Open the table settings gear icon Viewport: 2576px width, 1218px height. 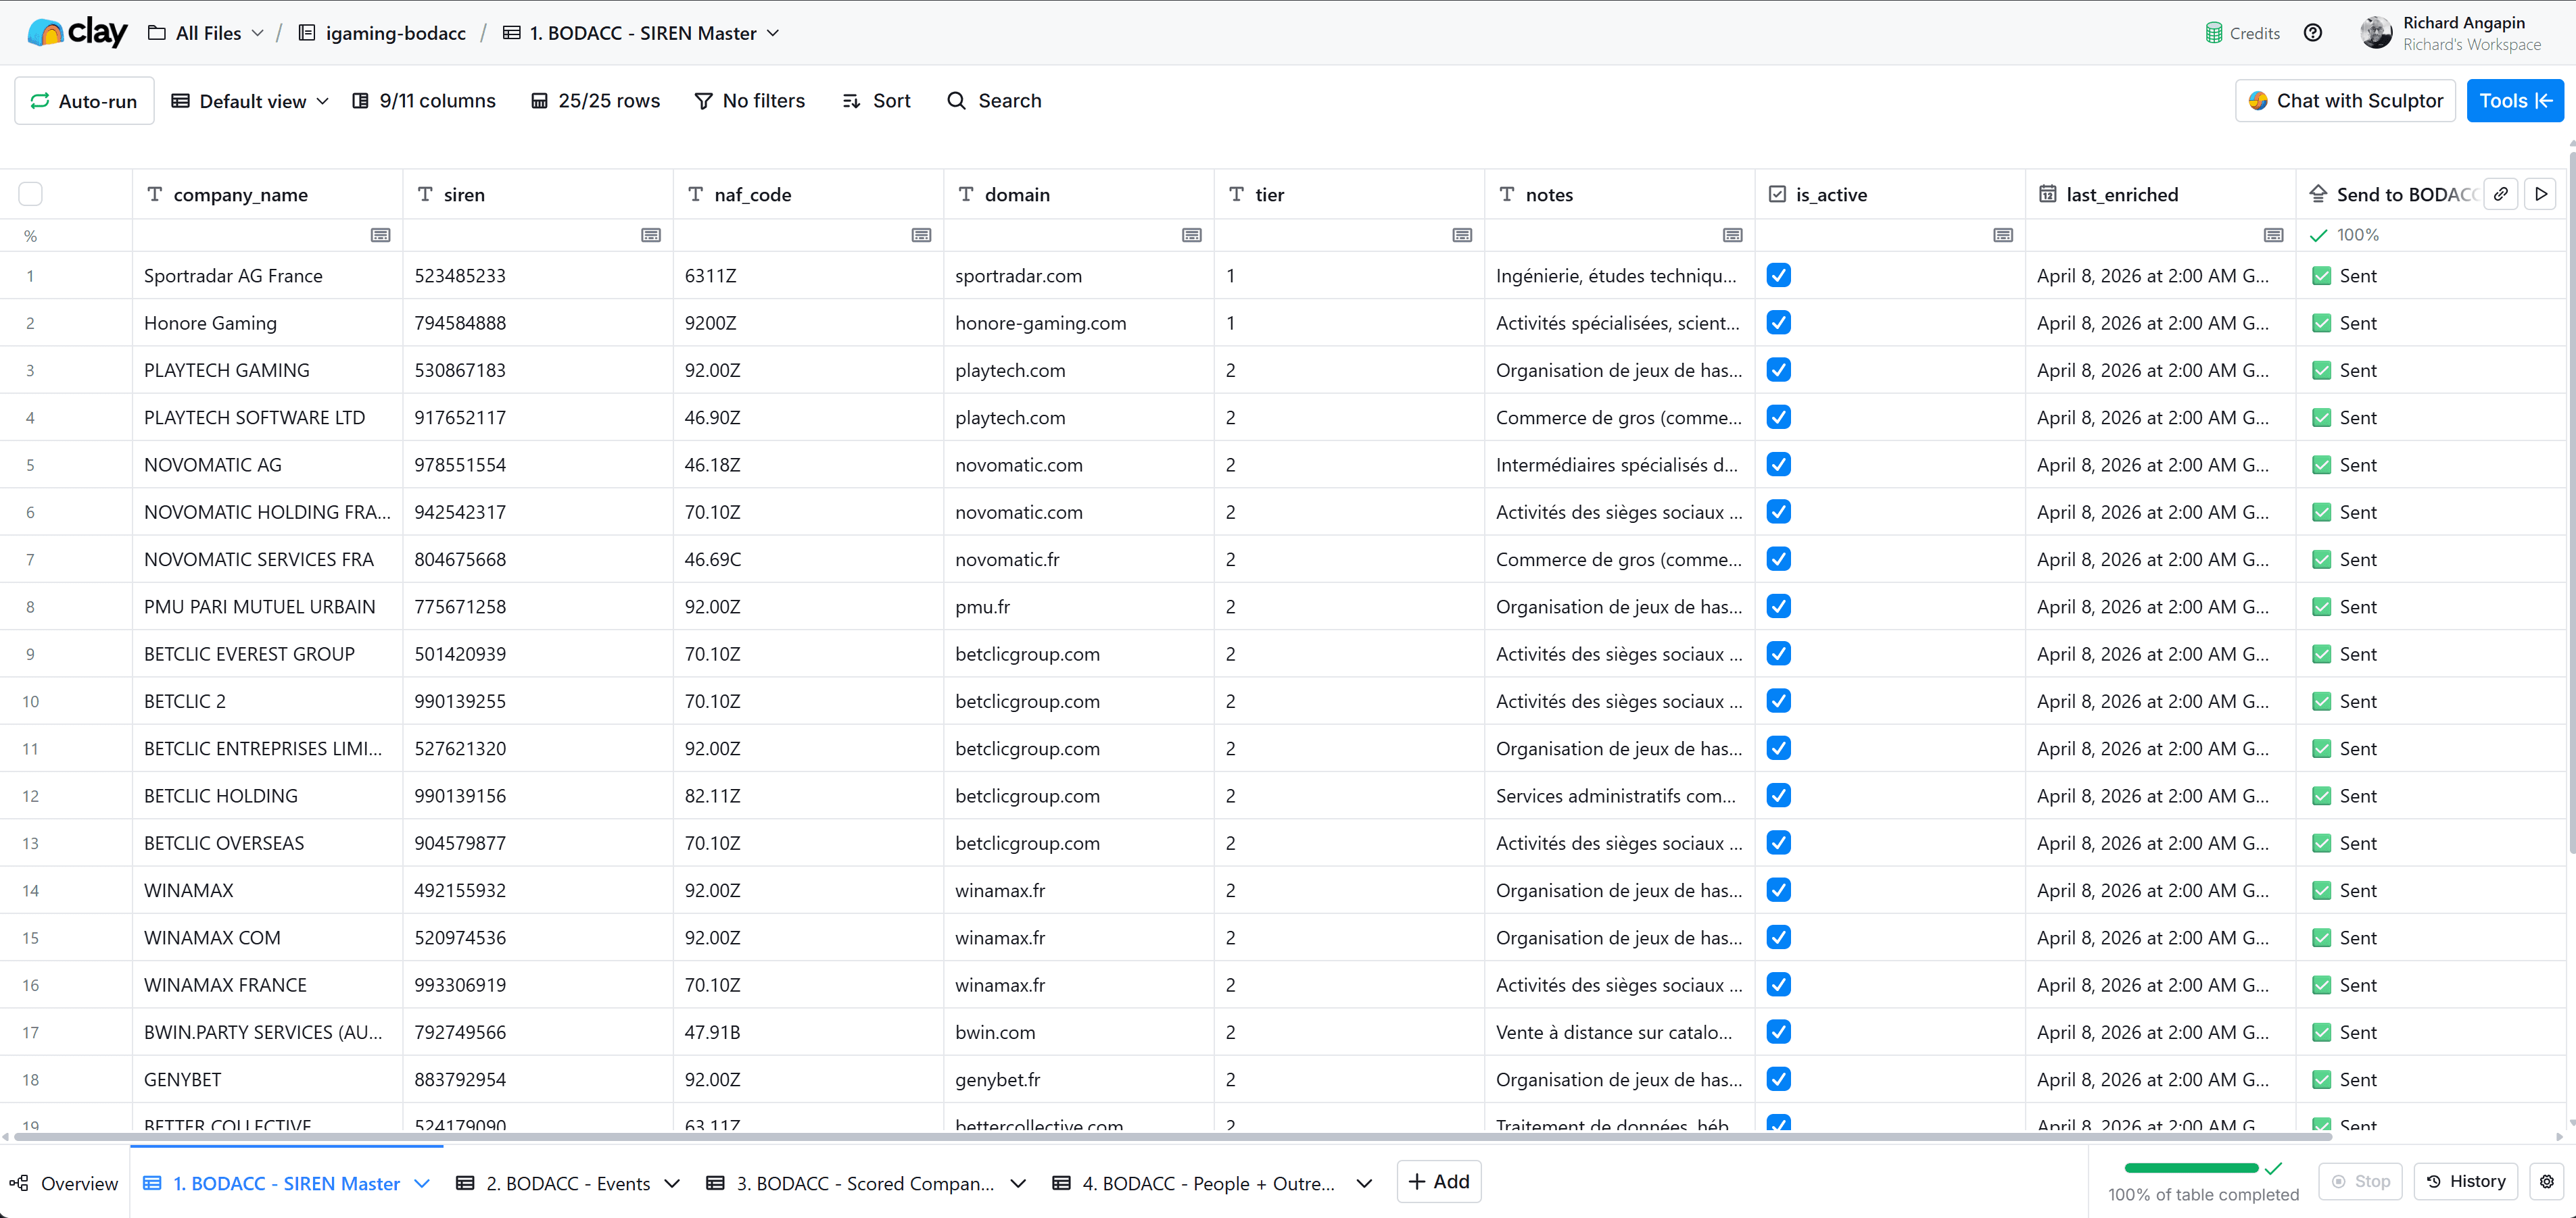pos(2546,1181)
